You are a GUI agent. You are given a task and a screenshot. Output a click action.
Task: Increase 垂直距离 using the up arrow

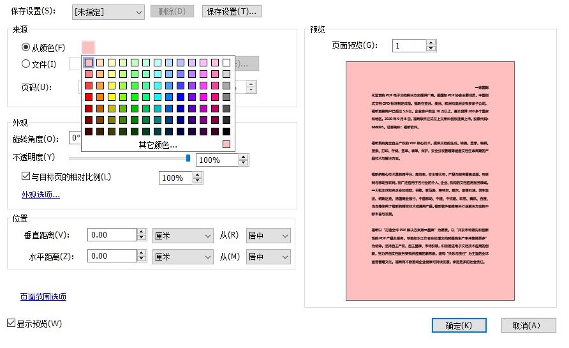pyautogui.click(x=142, y=232)
